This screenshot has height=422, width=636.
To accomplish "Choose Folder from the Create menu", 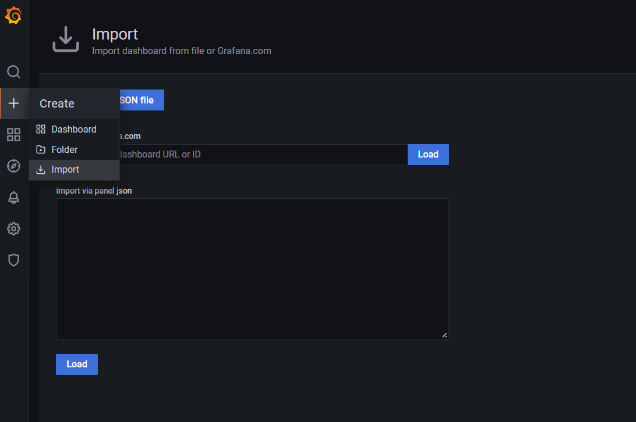I will click(x=74, y=149).
